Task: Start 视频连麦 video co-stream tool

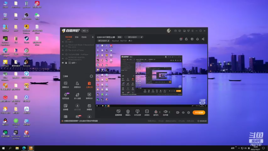Action: [x=65, y=96]
